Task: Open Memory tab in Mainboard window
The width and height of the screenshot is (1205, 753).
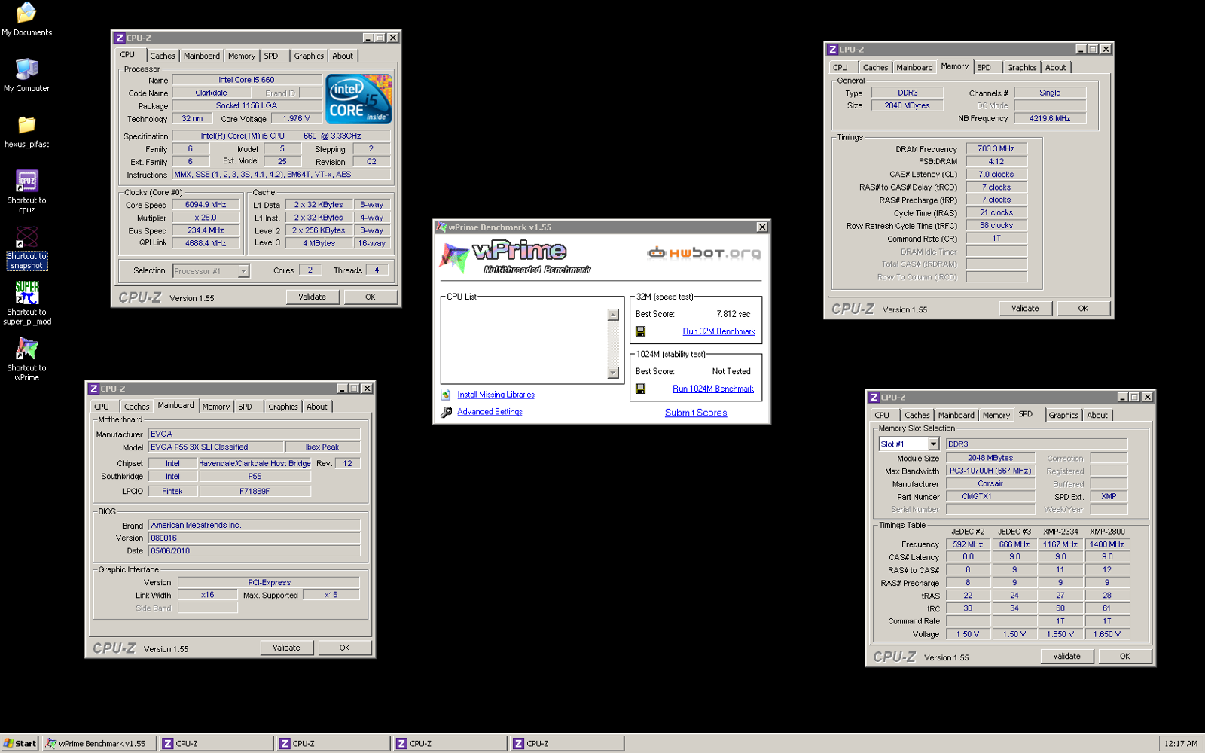Action: (215, 407)
